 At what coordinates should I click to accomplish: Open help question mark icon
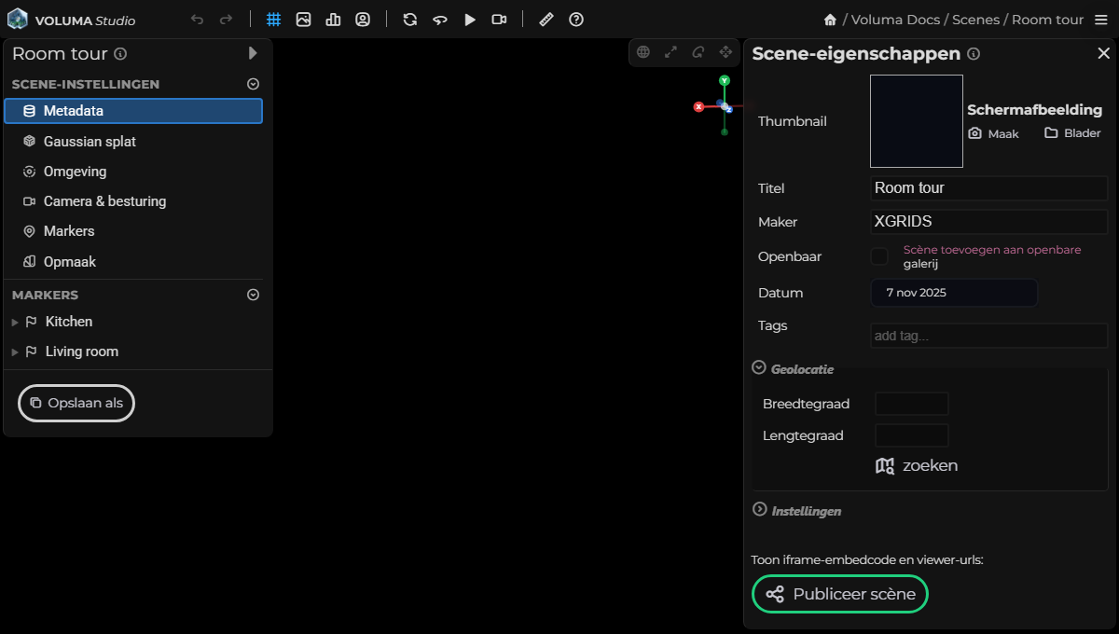(576, 20)
